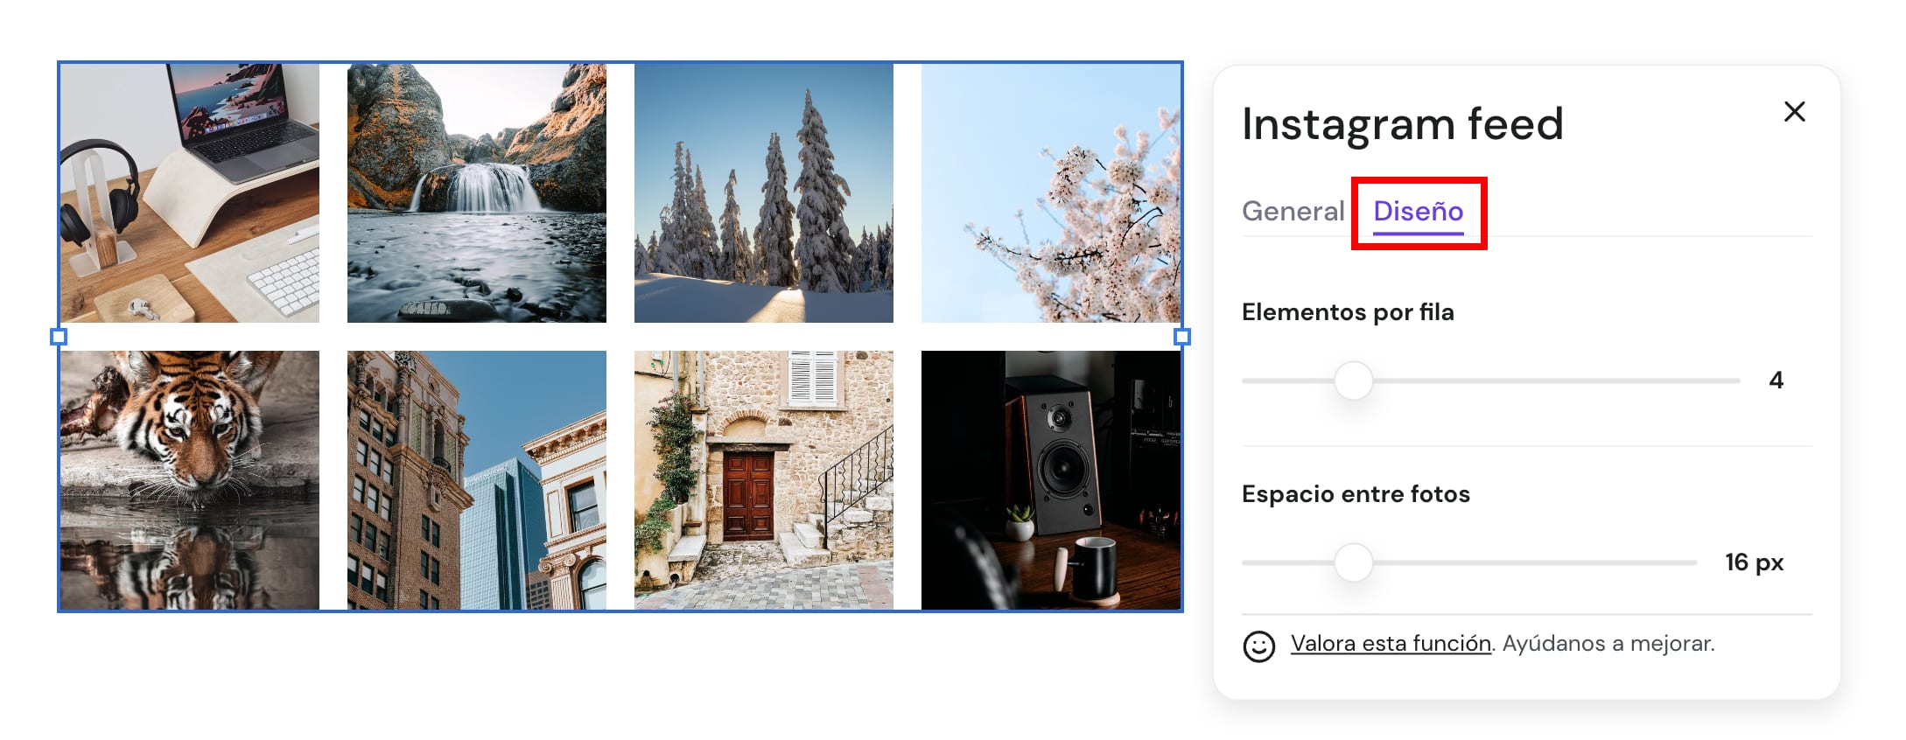This screenshot has width=1906, height=740.
Task: Click the left resize handle of feed
Action: [x=59, y=337]
